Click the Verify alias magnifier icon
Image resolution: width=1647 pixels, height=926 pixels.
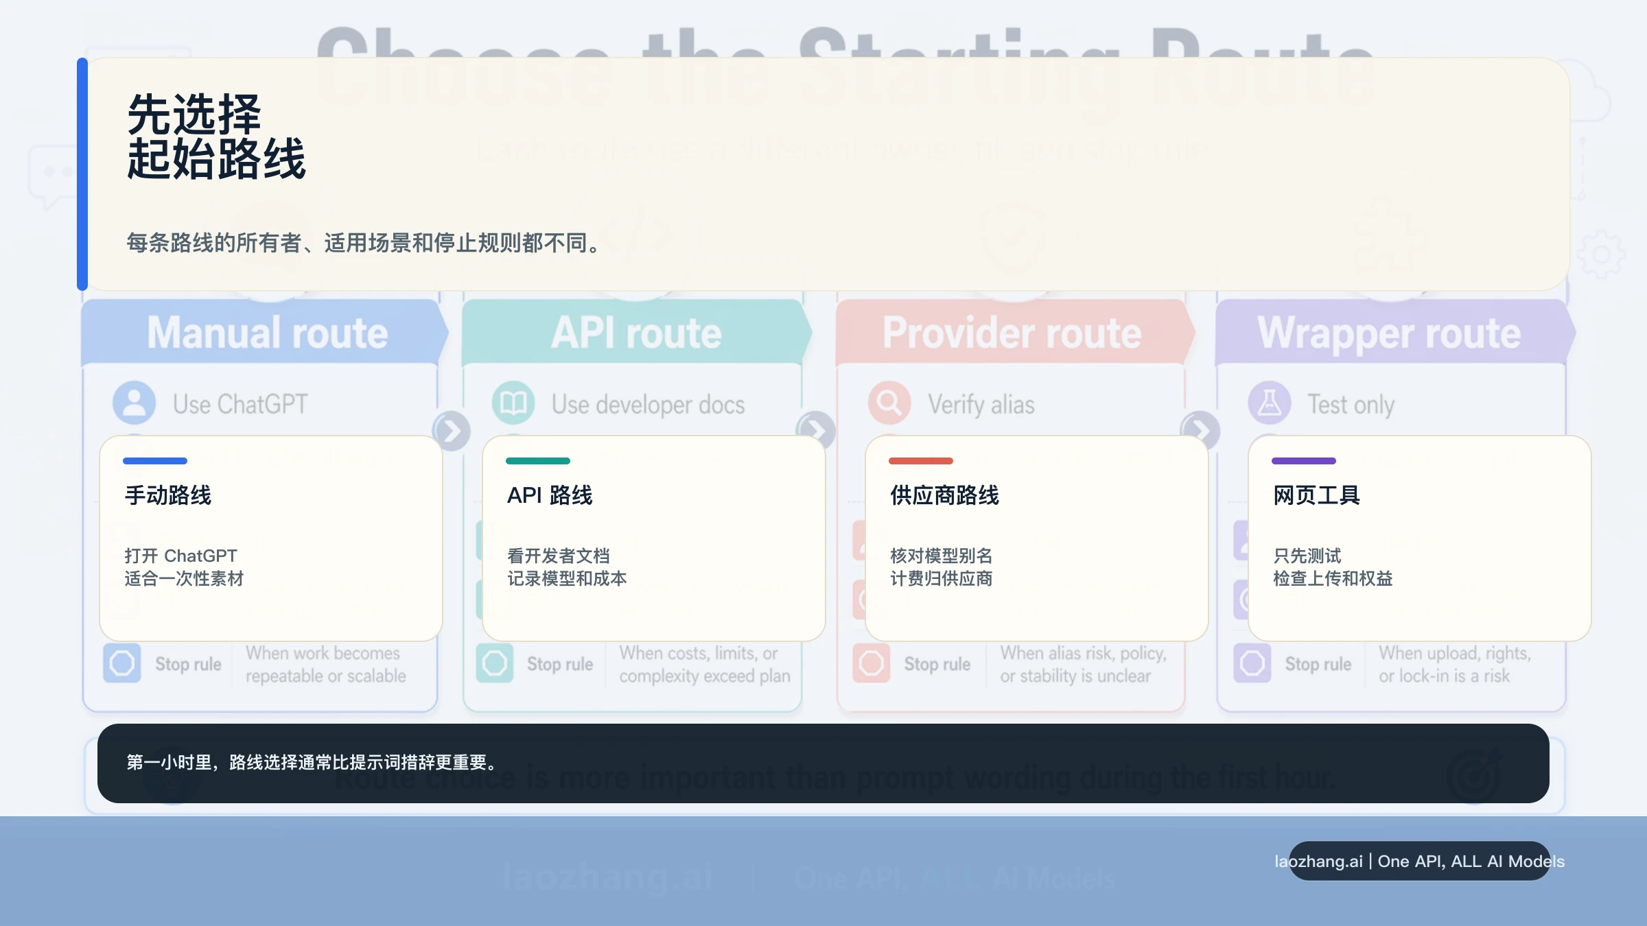[889, 403]
